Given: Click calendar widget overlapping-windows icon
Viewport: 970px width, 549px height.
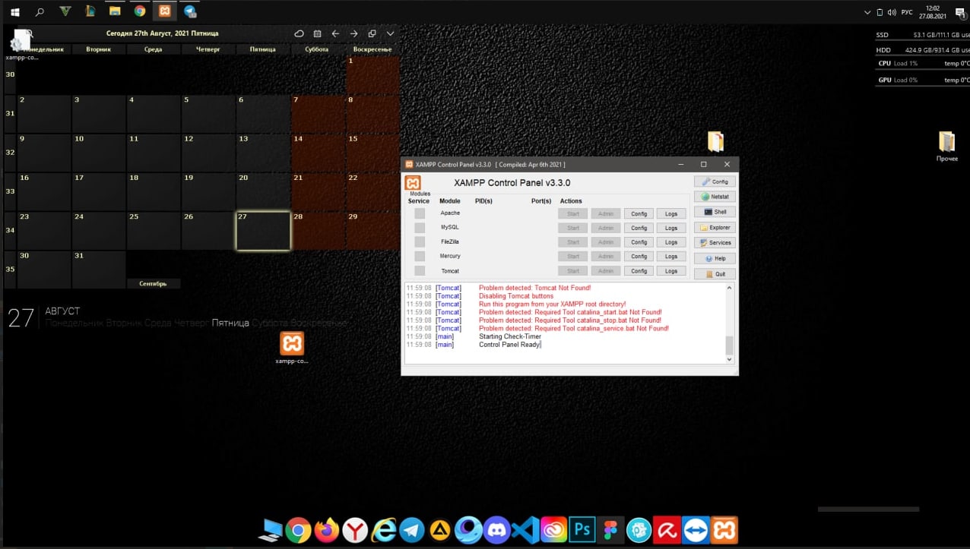Looking at the screenshot, I should click(372, 33).
